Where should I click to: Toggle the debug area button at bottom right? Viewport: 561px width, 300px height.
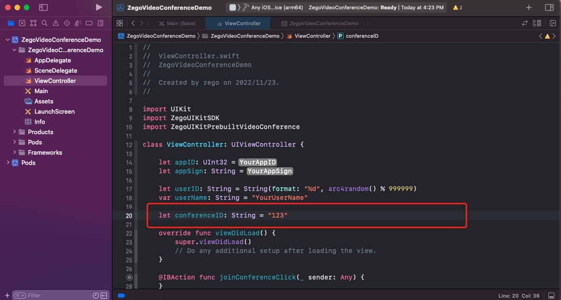point(553,295)
